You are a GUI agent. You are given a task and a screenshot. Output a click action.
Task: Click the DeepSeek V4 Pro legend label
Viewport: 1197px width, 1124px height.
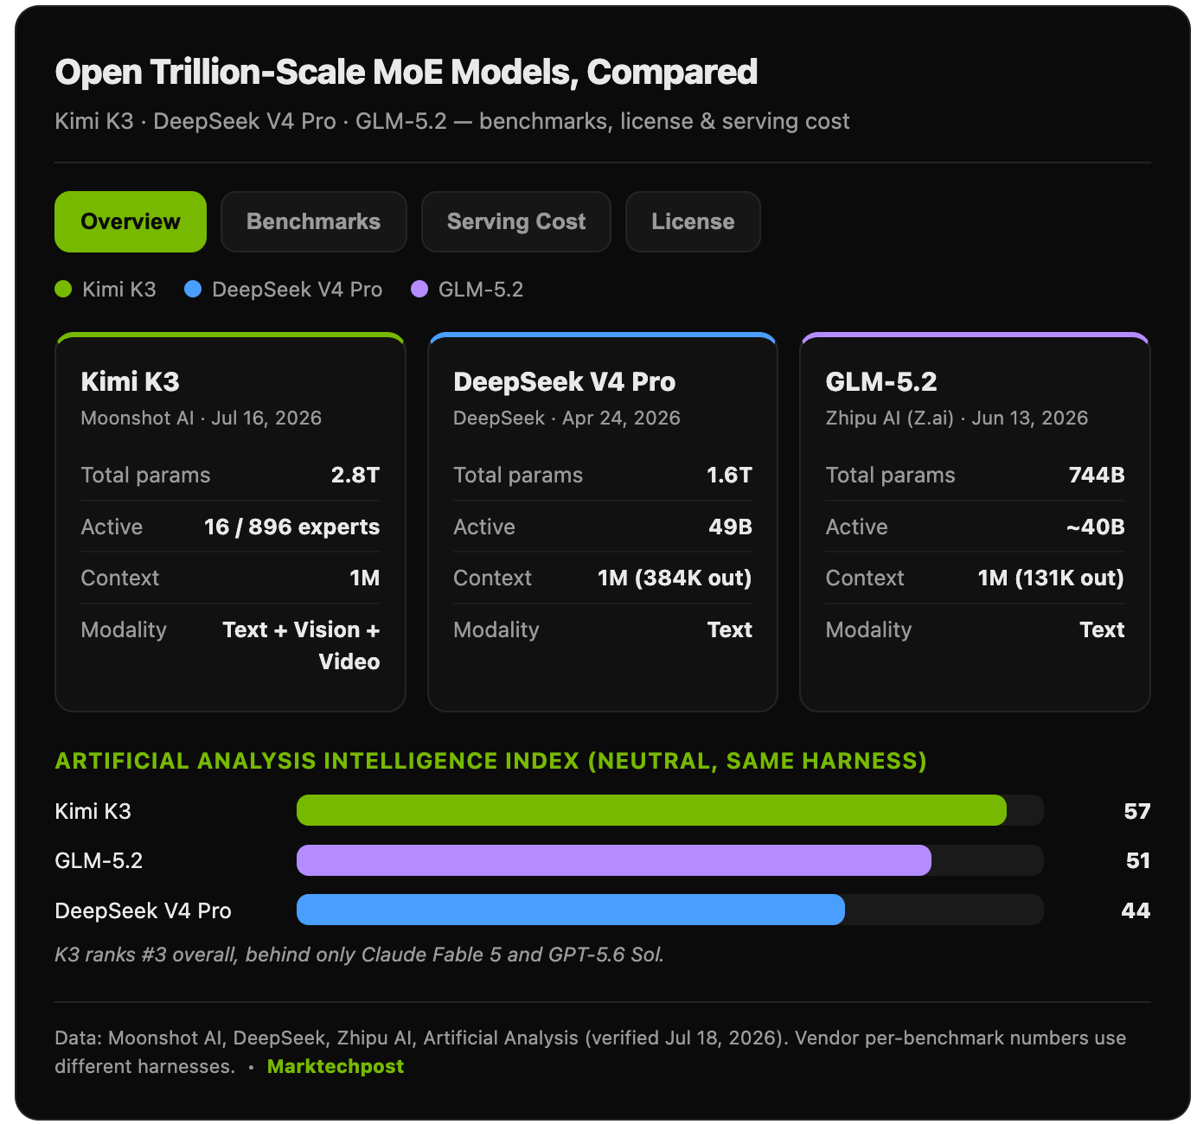click(297, 289)
